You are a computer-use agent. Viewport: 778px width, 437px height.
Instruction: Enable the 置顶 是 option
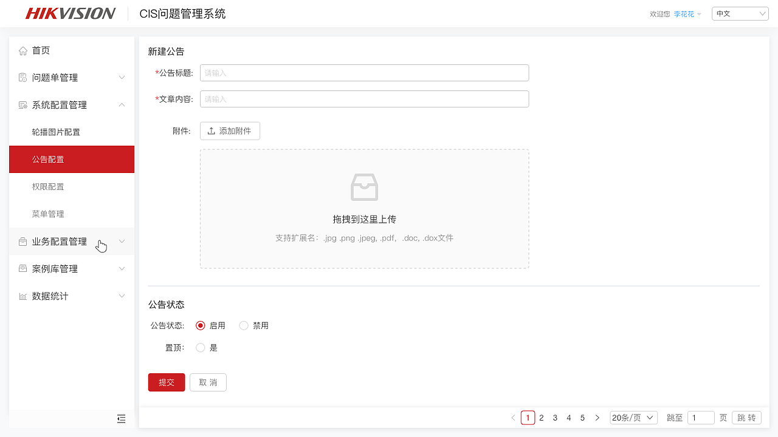coord(201,347)
